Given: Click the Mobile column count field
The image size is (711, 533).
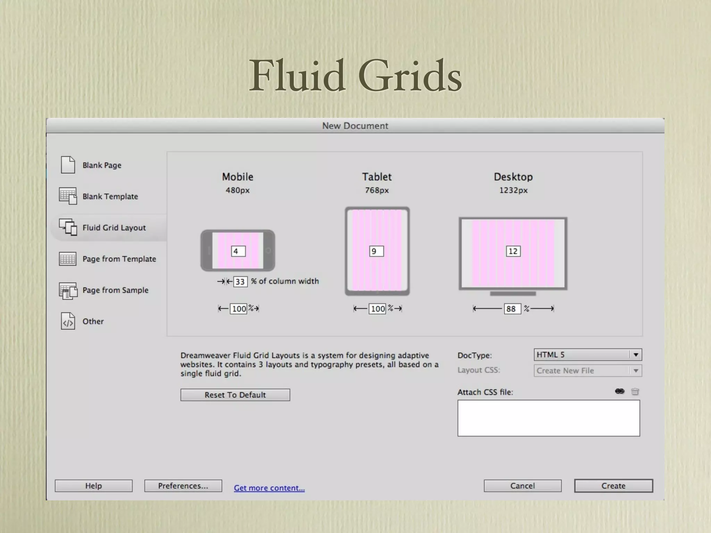Looking at the screenshot, I should [x=238, y=251].
